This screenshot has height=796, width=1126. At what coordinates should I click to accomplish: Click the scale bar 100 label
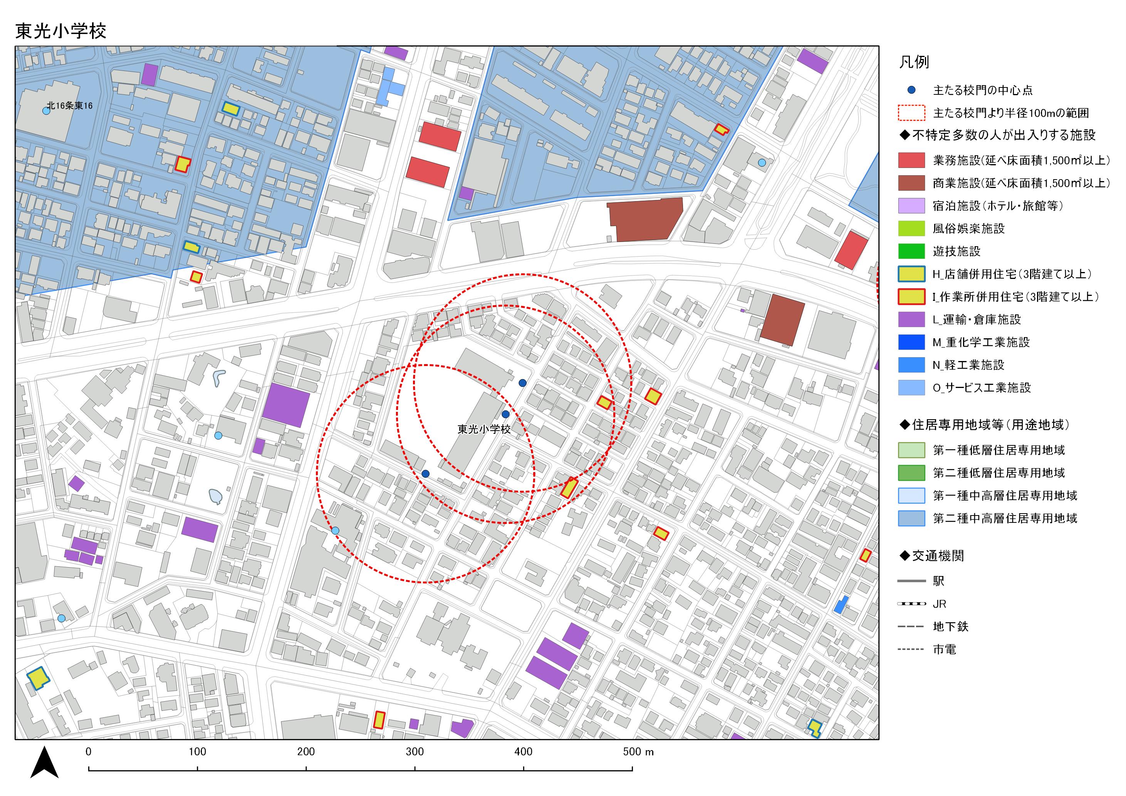[x=197, y=752]
